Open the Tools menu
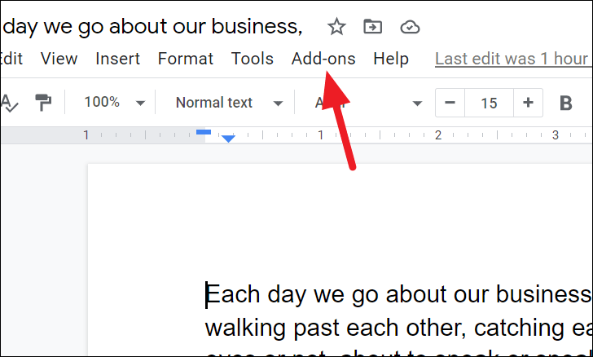The height and width of the screenshot is (357, 593). pyautogui.click(x=253, y=59)
